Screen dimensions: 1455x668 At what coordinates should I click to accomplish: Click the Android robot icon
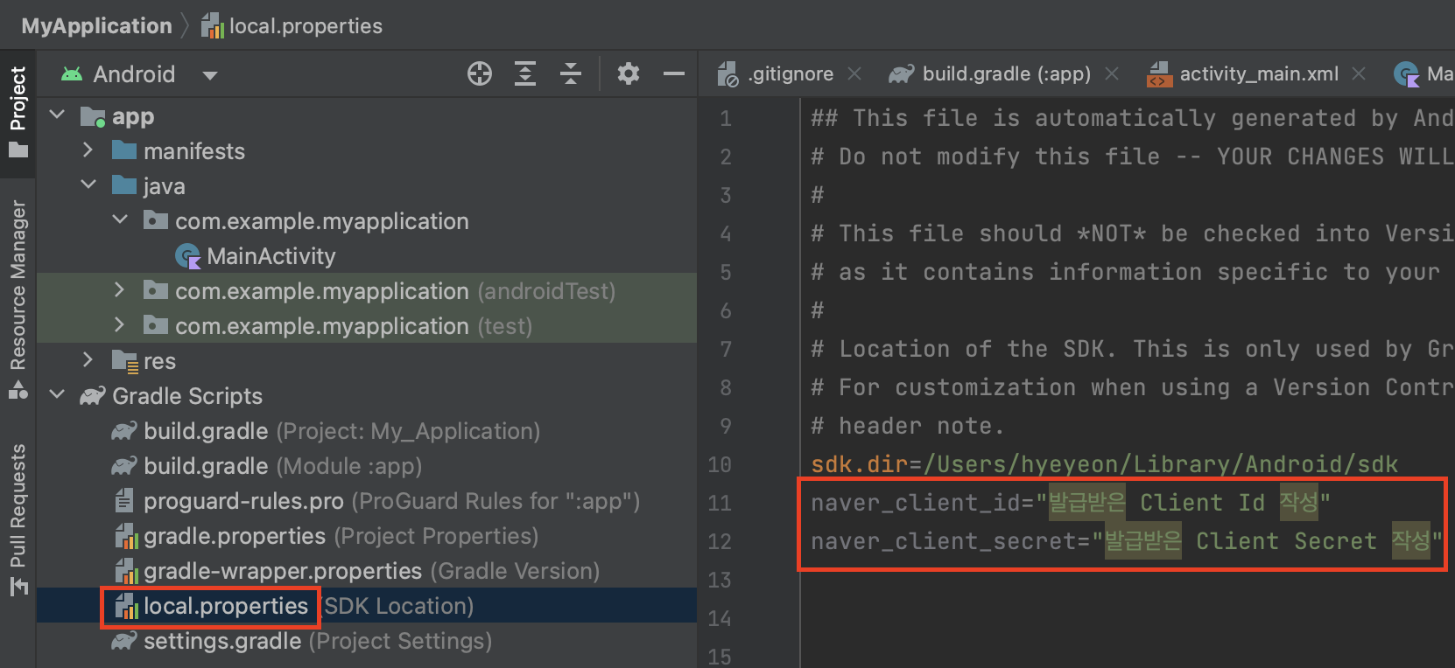coord(72,74)
